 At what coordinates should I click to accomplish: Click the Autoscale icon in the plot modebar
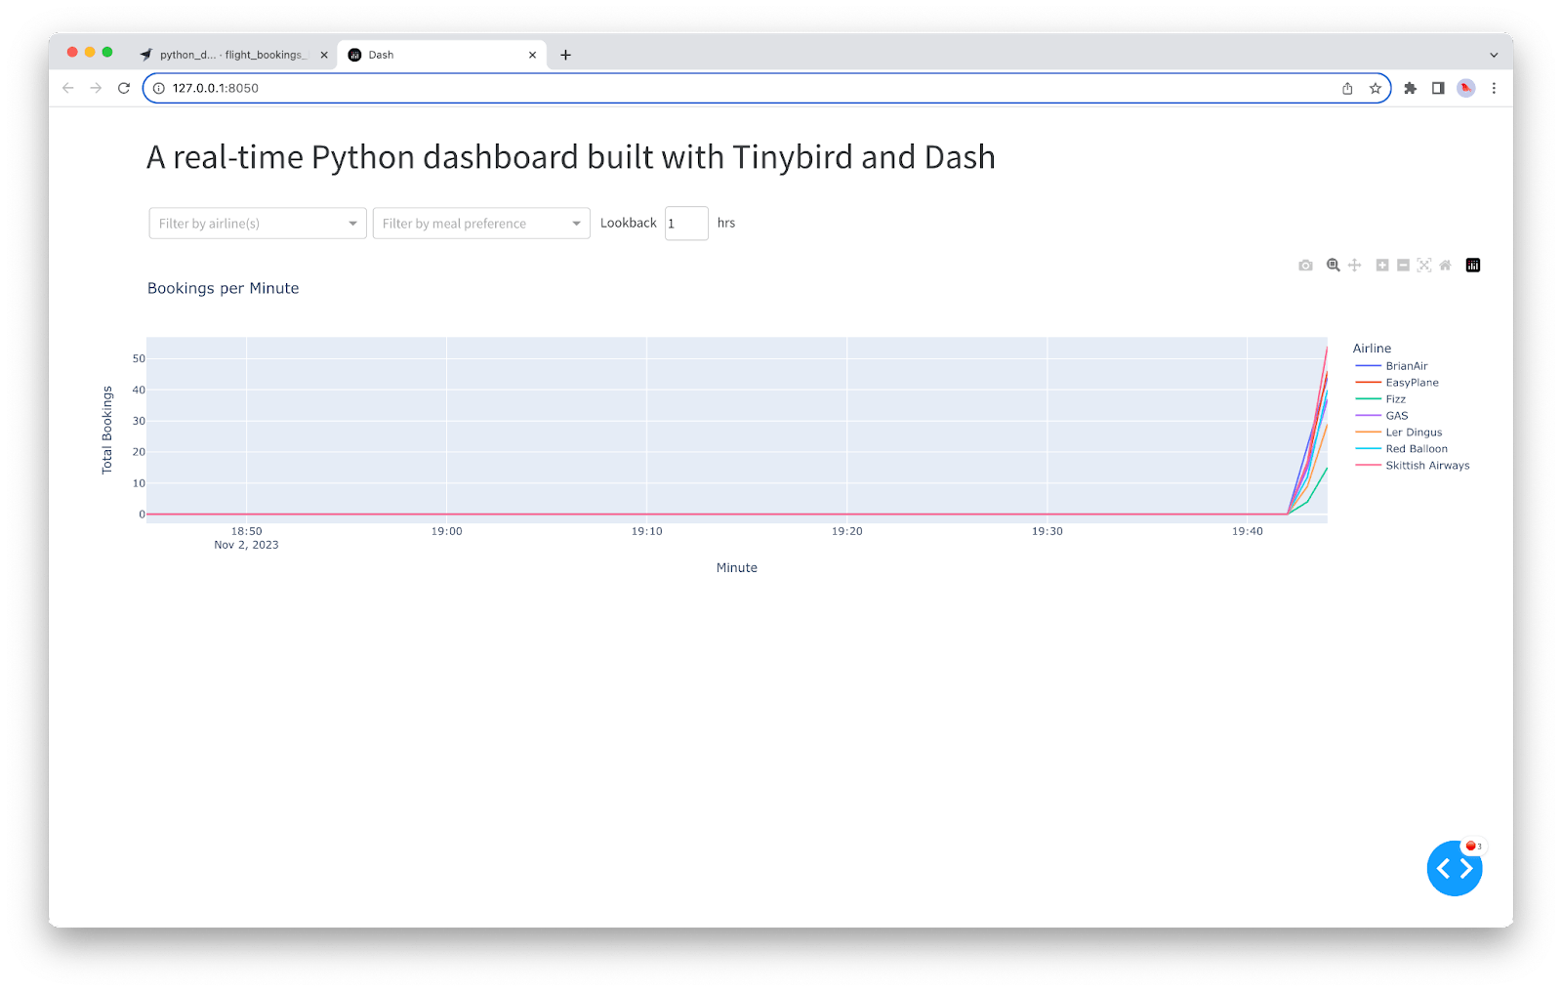(x=1424, y=266)
